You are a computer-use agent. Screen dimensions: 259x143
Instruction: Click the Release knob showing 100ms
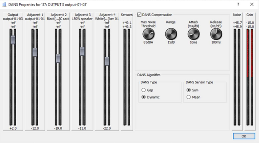coord(216,34)
